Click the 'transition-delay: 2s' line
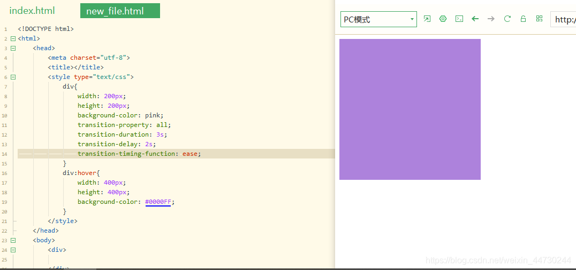 [x=117, y=144]
